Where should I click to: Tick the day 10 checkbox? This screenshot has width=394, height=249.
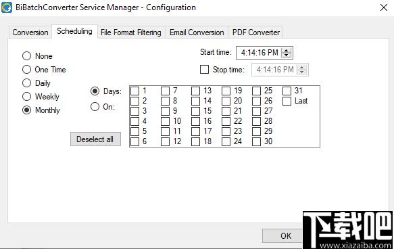[165, 121]
